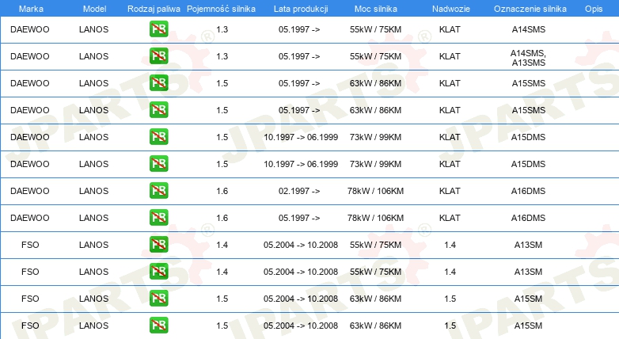Select 'KLAT' in the 02.1997 row
The height and width of the screenshot is (339, 619).
coord(450,191)
